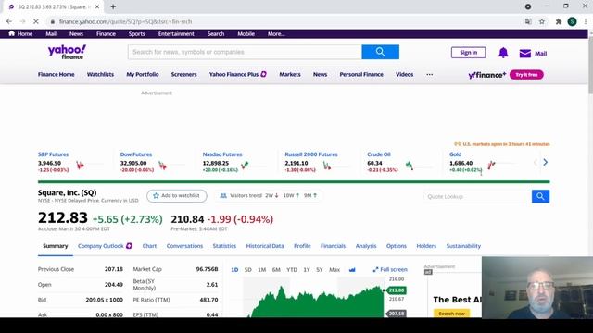
Task: Open the Chrome three-dot menu
Action: pyautogui.click(x=586, y=21)
